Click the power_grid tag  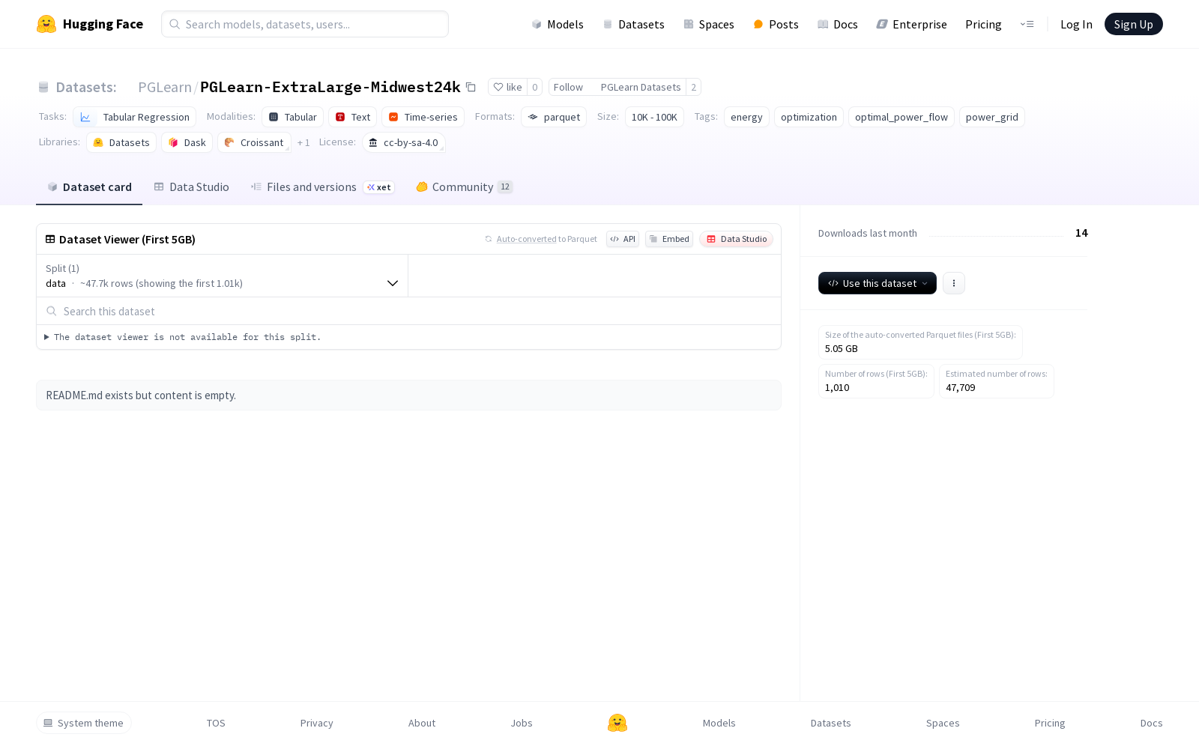pyautogui.click(x=991, y=117)
